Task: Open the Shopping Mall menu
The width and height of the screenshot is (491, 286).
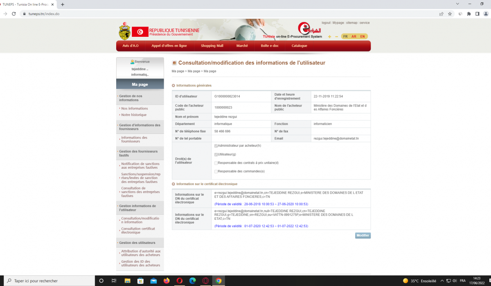Action: pyautogui.click(x=212, y=46)
